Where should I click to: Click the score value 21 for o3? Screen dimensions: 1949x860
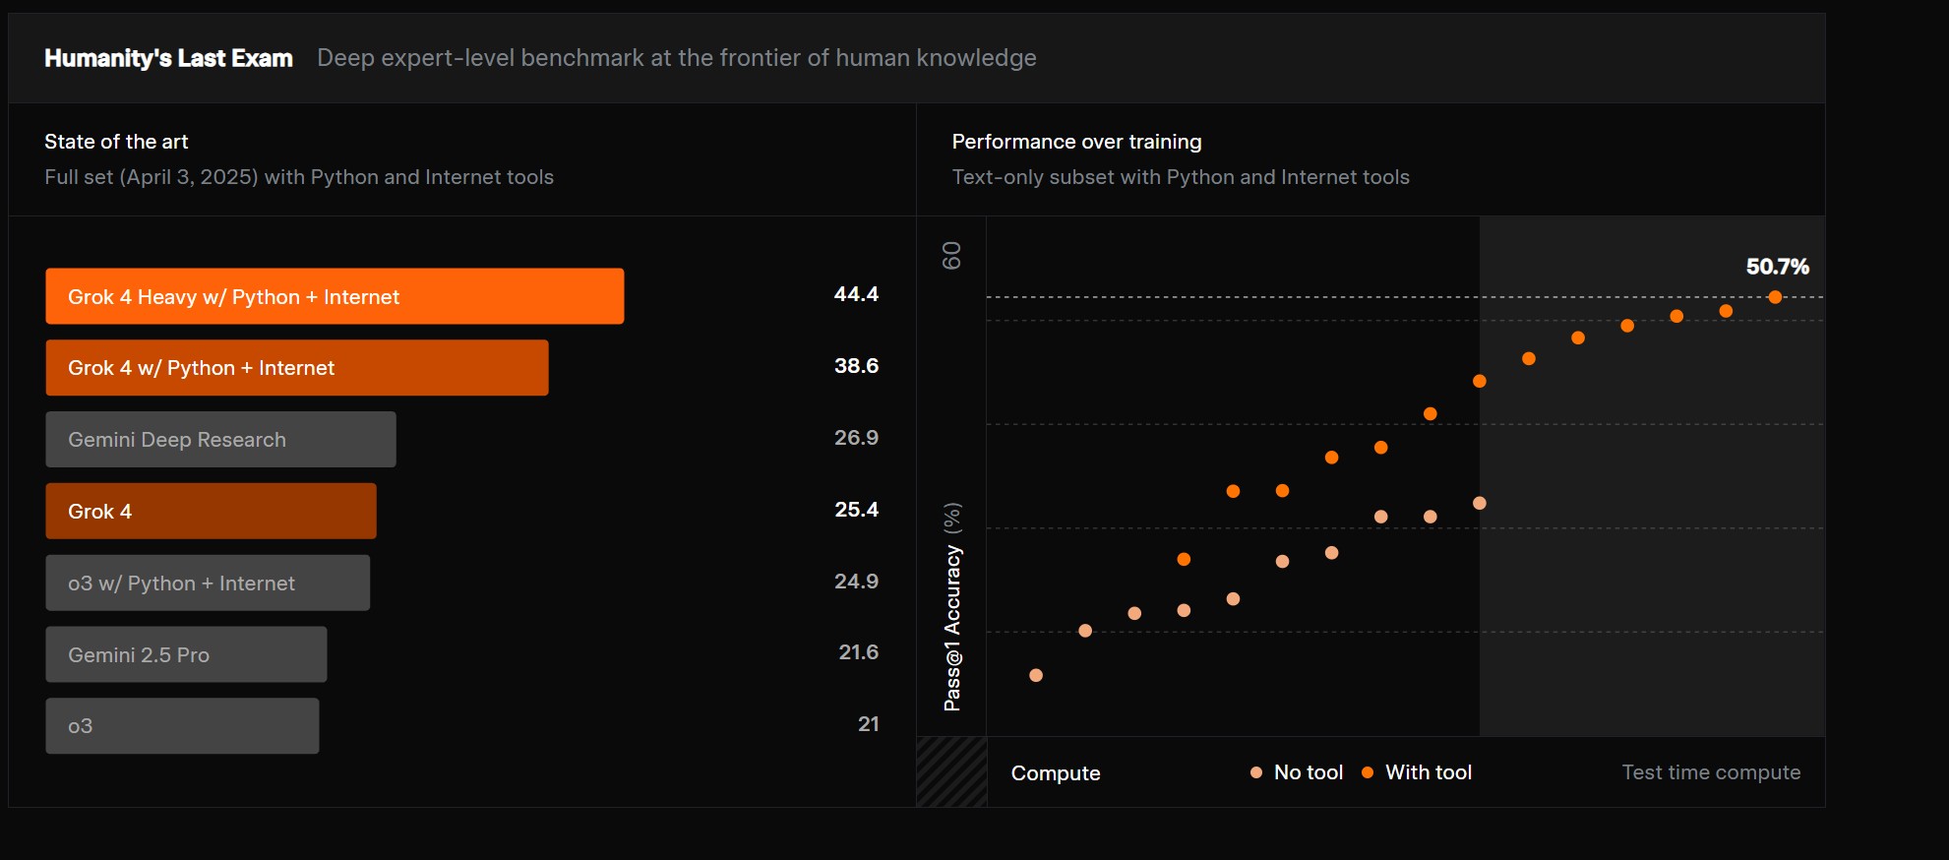click(868, 724)
